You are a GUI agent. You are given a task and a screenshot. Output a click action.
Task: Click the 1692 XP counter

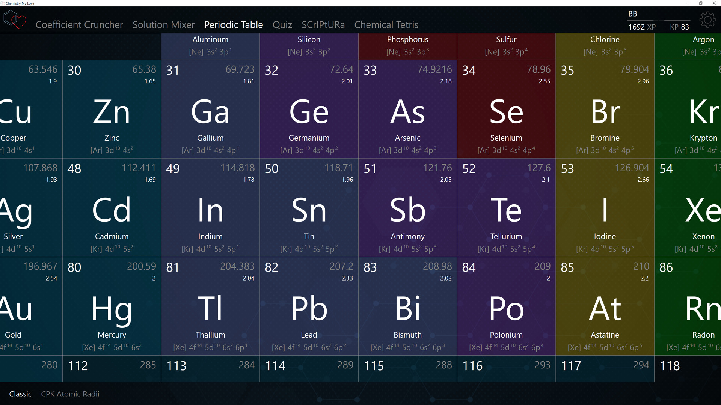click(x=641, y=27)
